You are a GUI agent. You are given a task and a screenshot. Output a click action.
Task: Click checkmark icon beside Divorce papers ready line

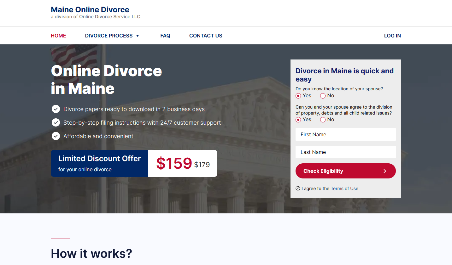click(x=56, y=109)
